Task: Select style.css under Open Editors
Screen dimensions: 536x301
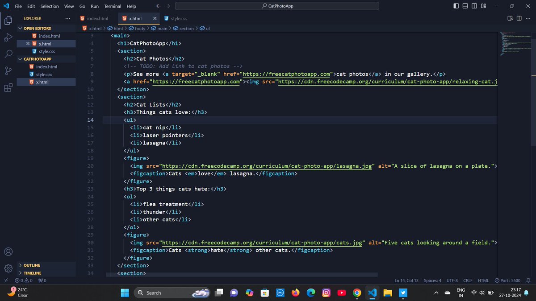Action: tap(46, 51)
